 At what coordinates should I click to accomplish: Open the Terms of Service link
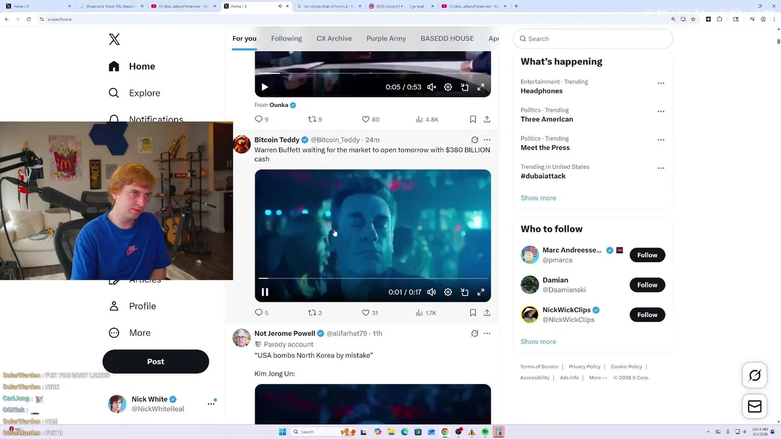point(539,366)
